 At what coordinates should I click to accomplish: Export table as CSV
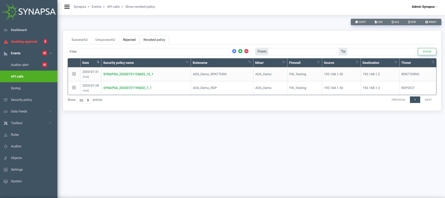coord(379,22)
